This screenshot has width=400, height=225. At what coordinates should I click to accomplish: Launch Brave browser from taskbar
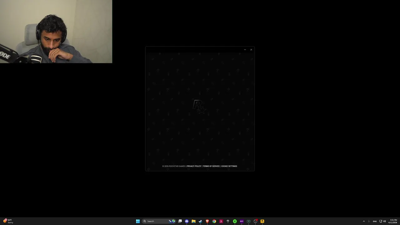(x=207, y=221)
